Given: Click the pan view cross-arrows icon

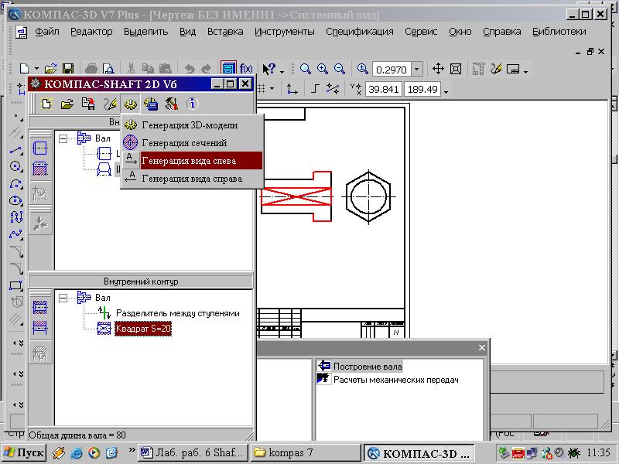Looking at the screenshot, I should pos(438,69).
